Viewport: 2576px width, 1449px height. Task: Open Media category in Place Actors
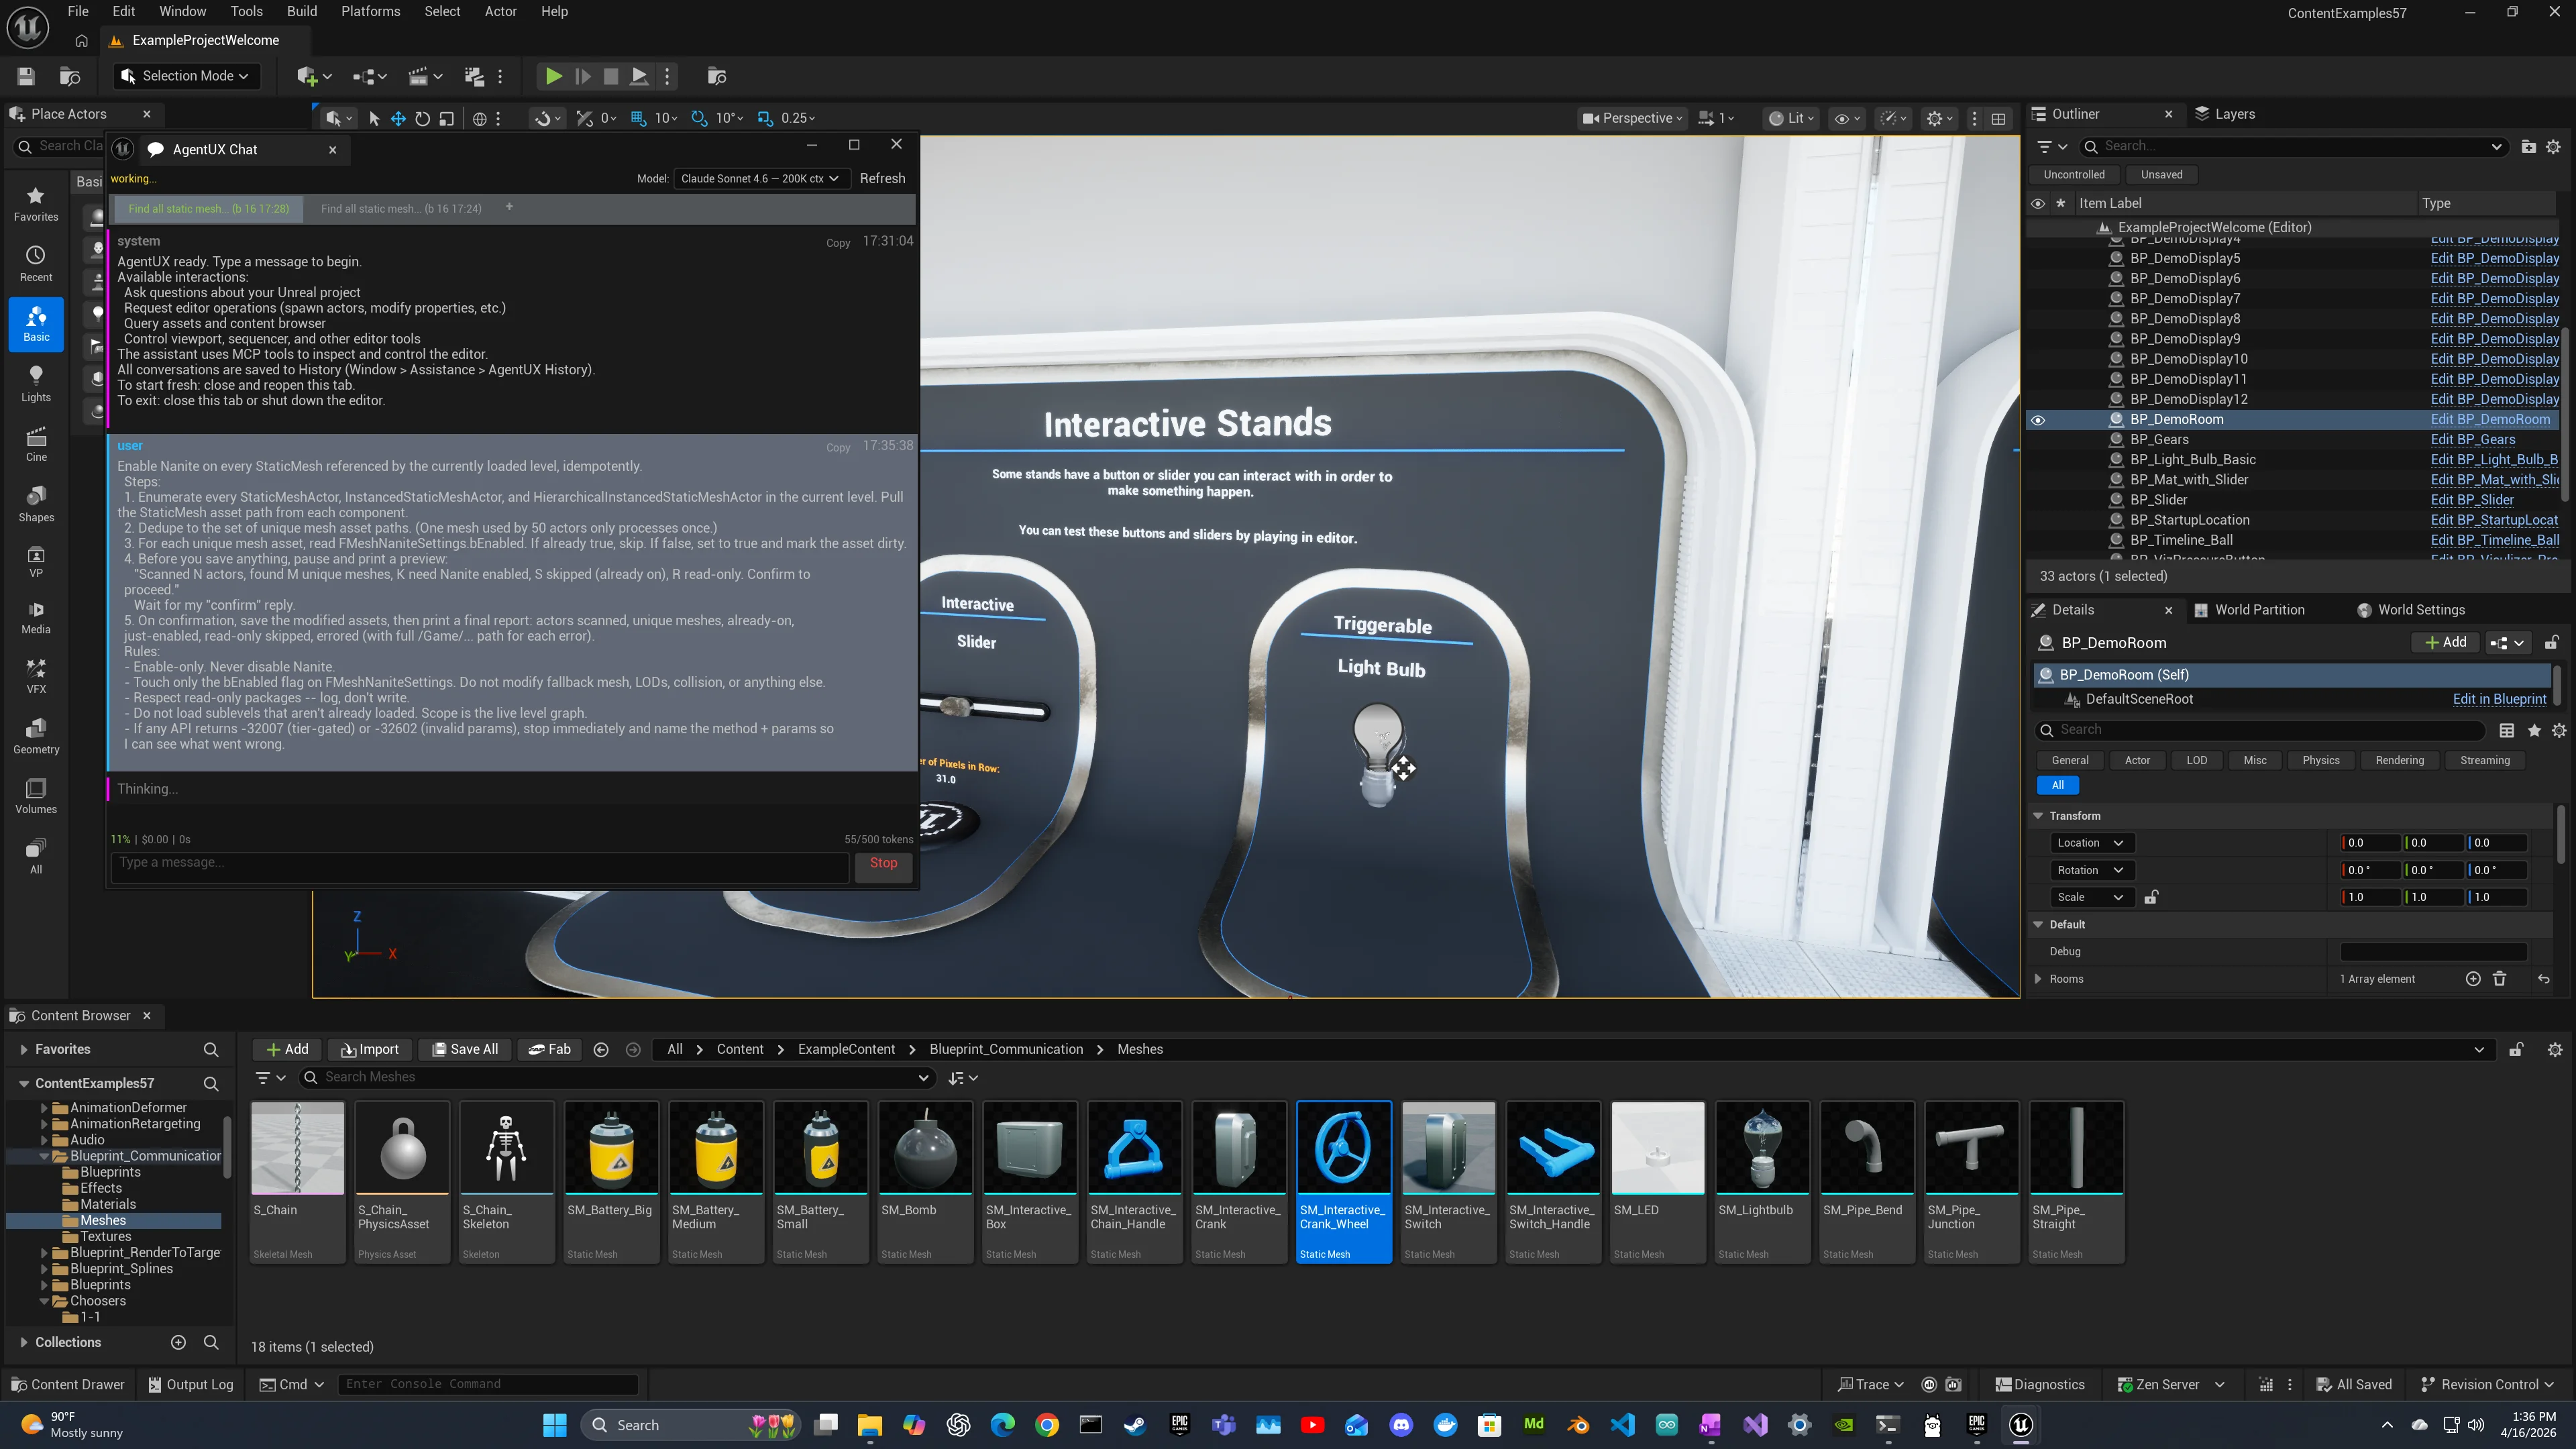pos(36,616)
